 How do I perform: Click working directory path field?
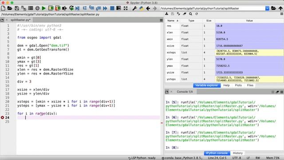pos(212,8)
